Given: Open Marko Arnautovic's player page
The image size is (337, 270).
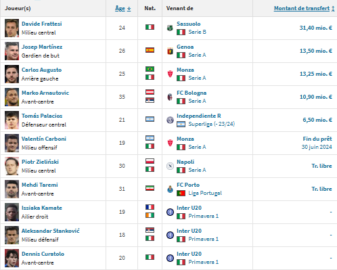Looking at the screenshot, I should pos(45,93).
